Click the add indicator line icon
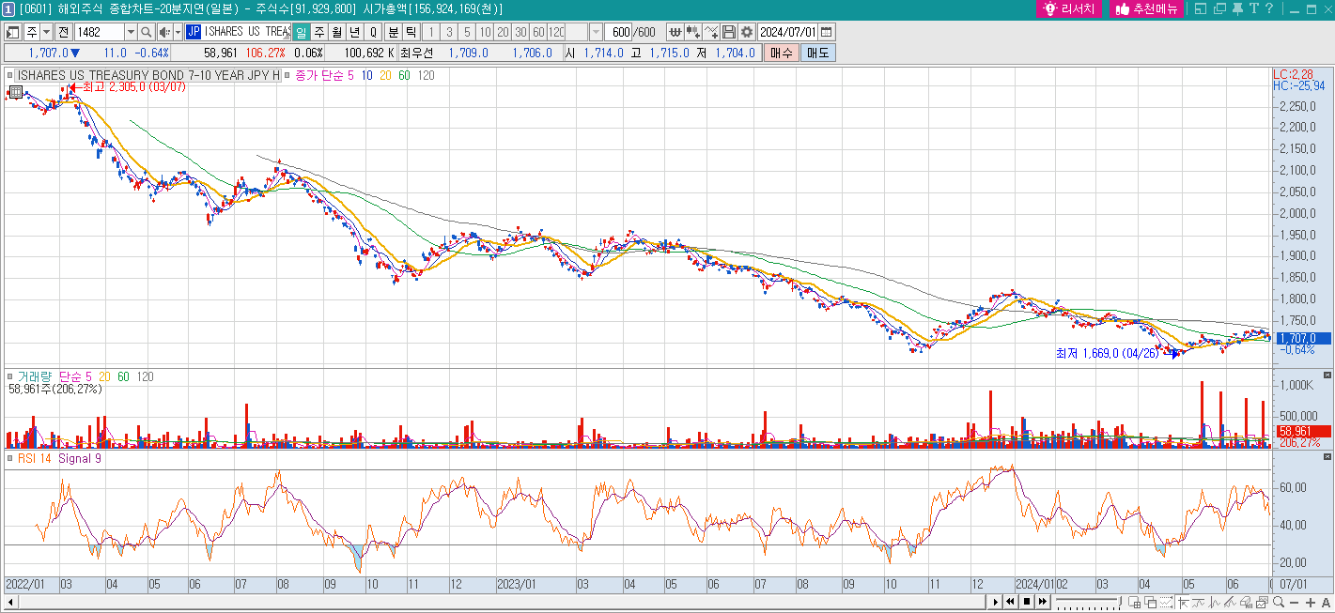 [710, 32]
